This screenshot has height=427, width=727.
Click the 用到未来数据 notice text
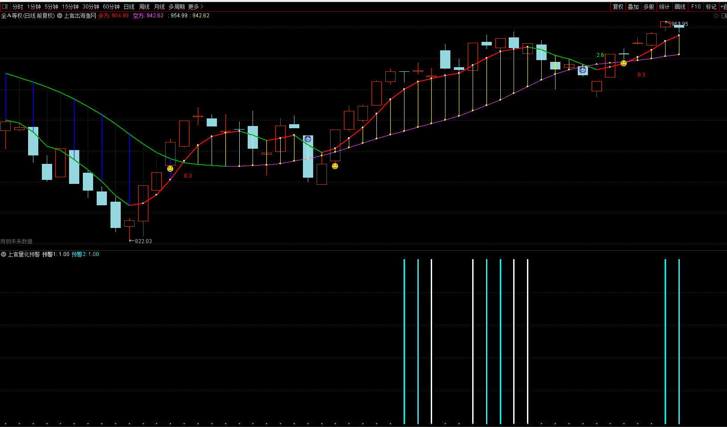16,241
